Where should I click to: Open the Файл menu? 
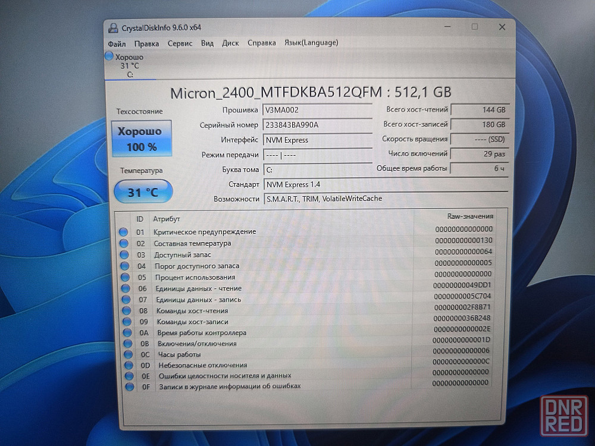[117, 44]
